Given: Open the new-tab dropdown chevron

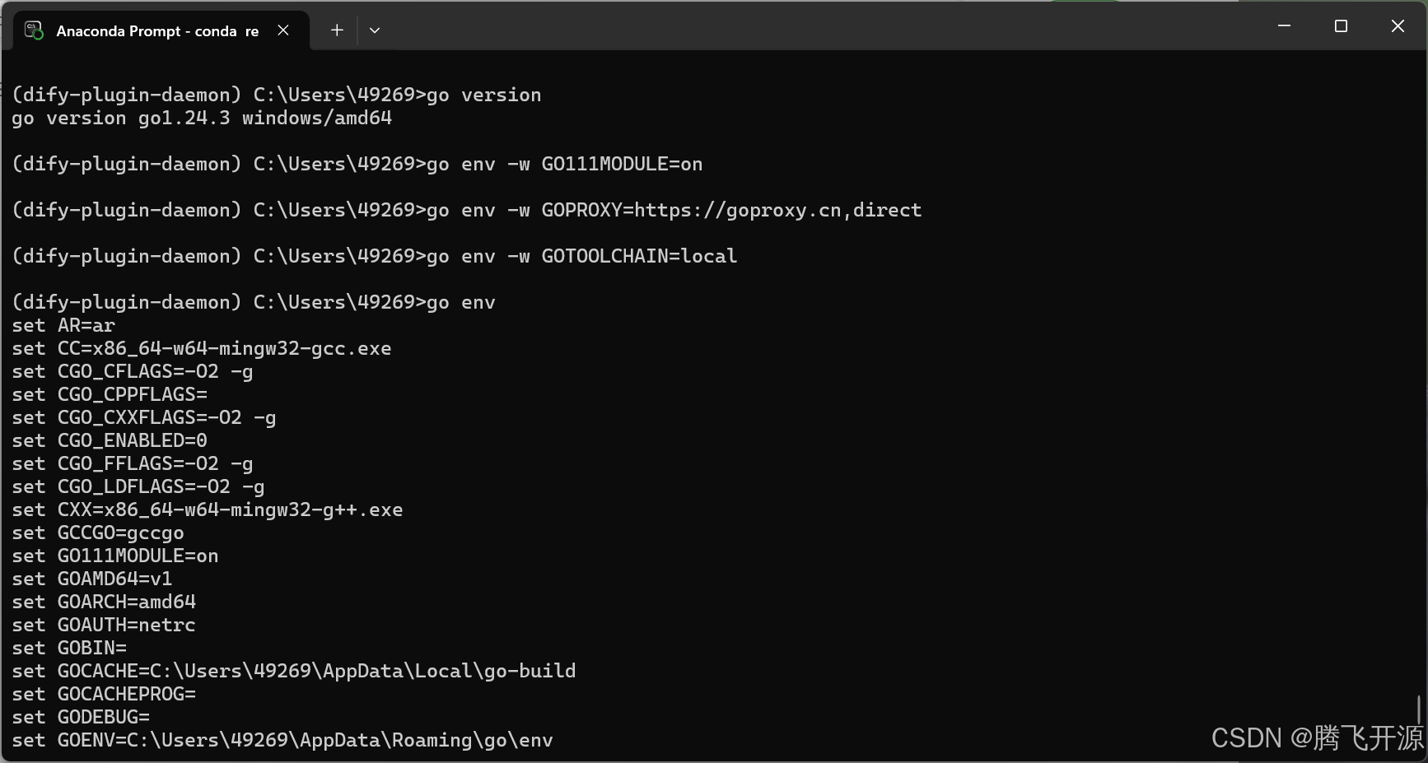Looking at the screenshot, I should click(x=375, y=30).
